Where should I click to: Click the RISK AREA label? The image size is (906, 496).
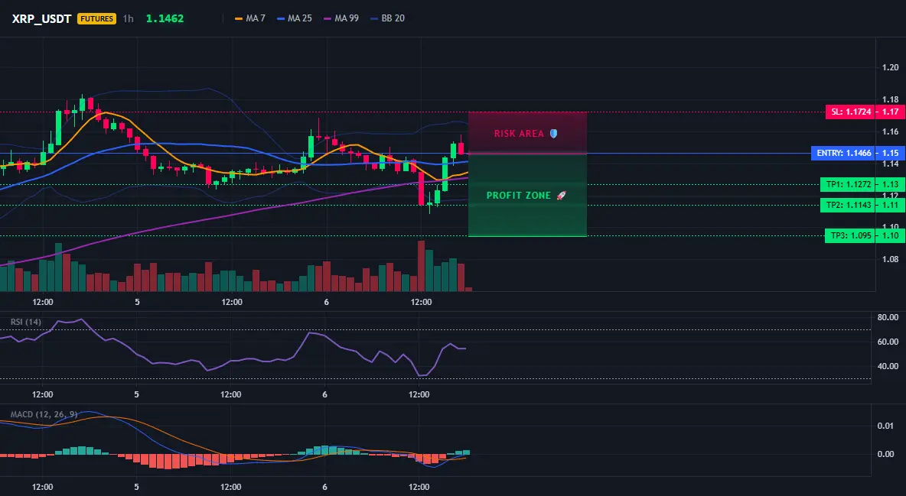click(519, 134)
